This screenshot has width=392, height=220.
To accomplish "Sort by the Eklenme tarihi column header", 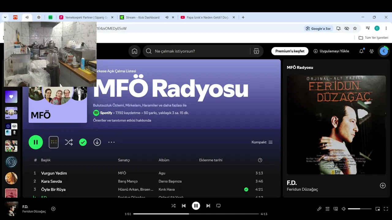I will click(x=211, y=160).
